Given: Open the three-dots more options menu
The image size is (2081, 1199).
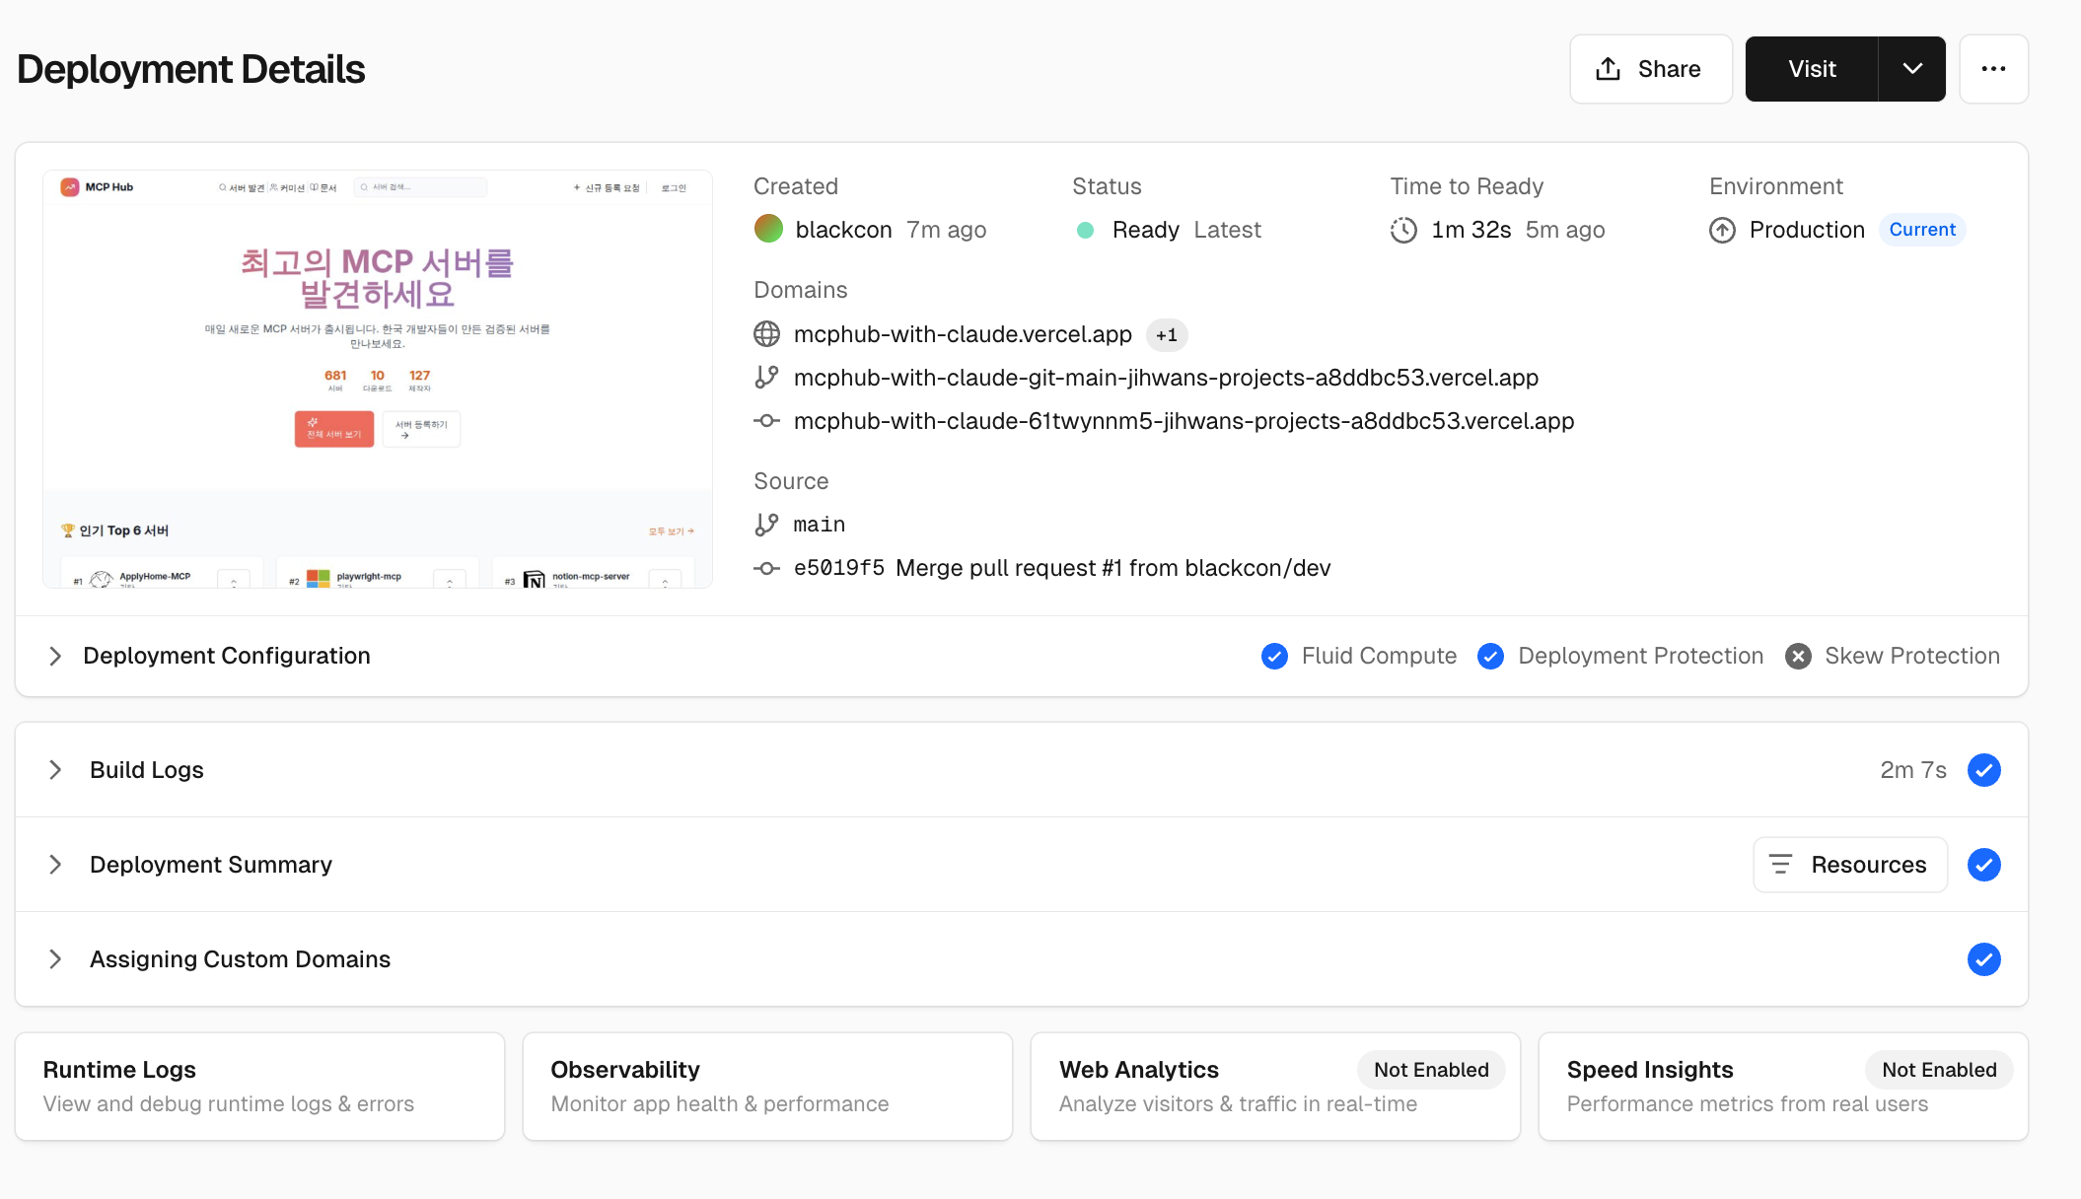Looking at the screenshot, I should 1993,69.
